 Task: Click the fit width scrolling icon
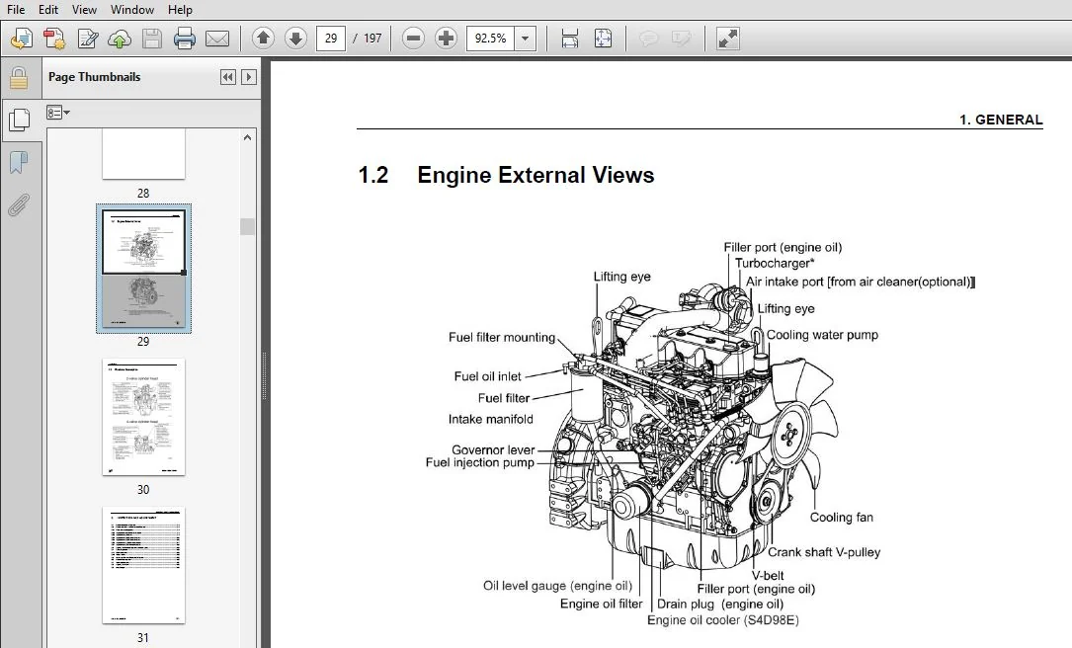coord(569,39)
